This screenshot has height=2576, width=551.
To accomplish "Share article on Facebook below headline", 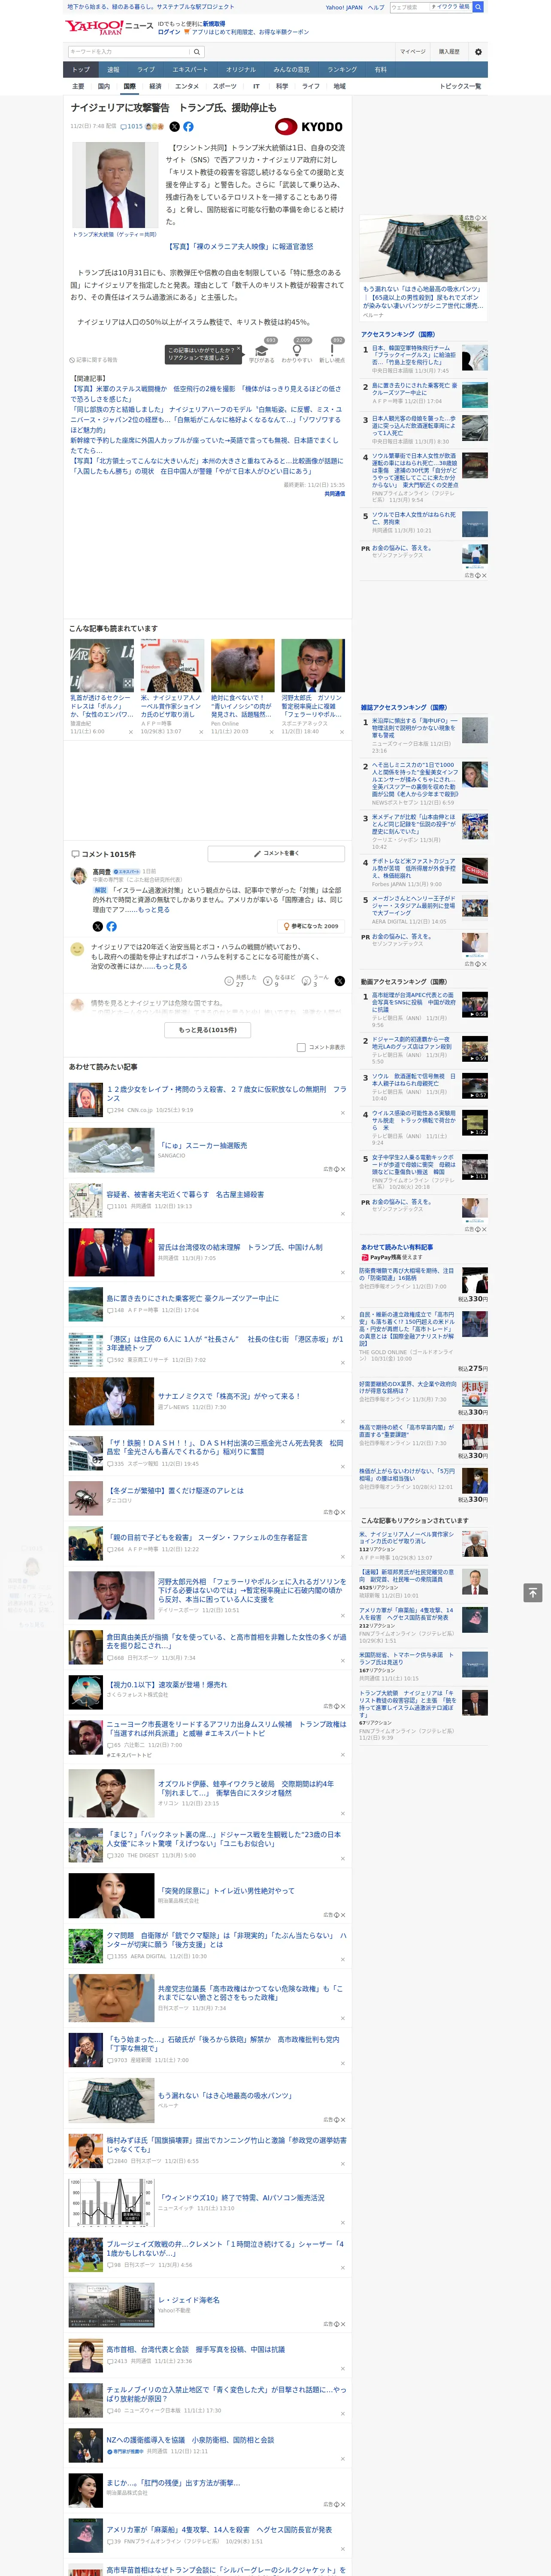I will [188, 127].
